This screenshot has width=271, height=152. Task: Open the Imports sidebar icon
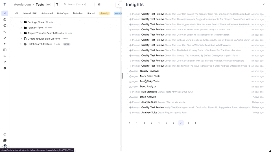[x=5, y=50]
